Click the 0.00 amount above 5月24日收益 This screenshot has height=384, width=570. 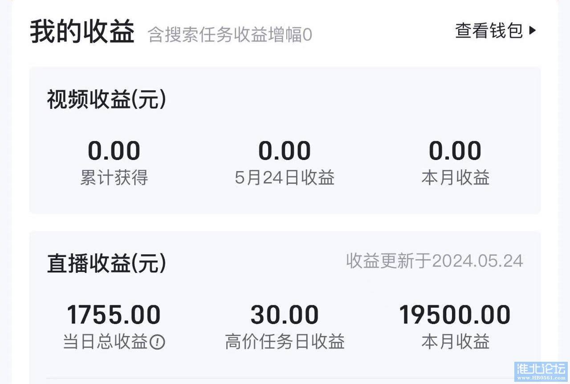[285, 151]
